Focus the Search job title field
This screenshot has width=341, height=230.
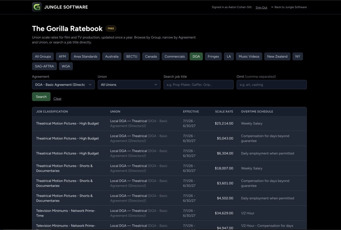click(198, 85)
